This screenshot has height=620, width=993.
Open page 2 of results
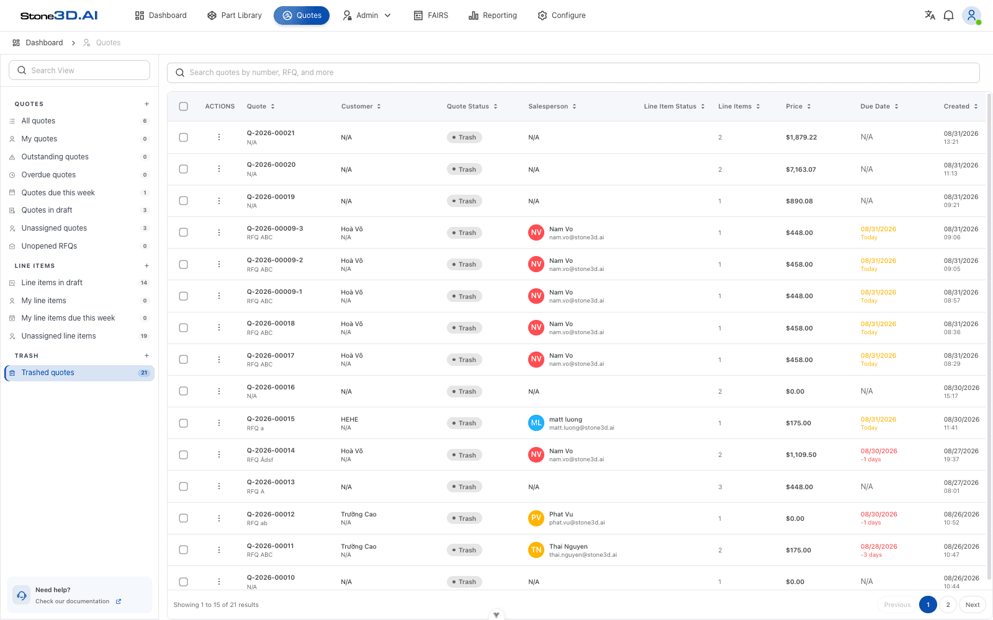948,604
